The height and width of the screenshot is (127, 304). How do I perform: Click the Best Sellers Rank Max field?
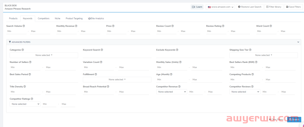coord(280,67)
